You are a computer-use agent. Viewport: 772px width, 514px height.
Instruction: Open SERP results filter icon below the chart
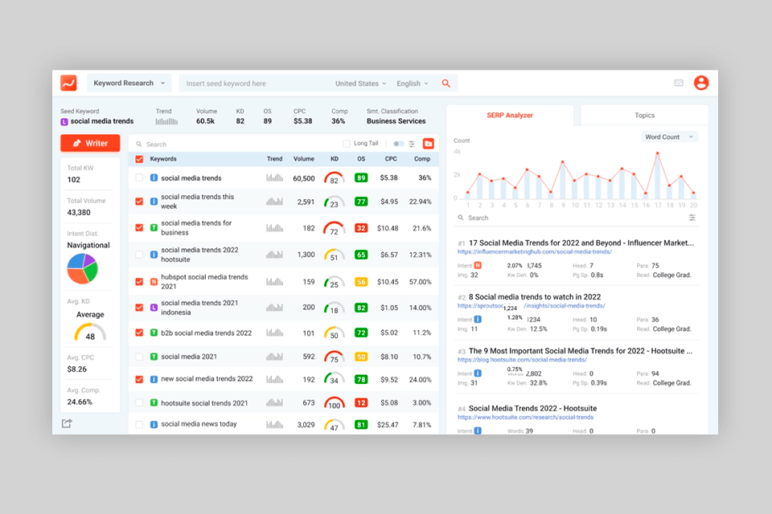coord(692,218)
